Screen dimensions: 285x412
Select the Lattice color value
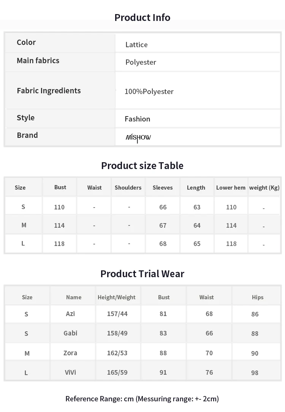point(136,45)
